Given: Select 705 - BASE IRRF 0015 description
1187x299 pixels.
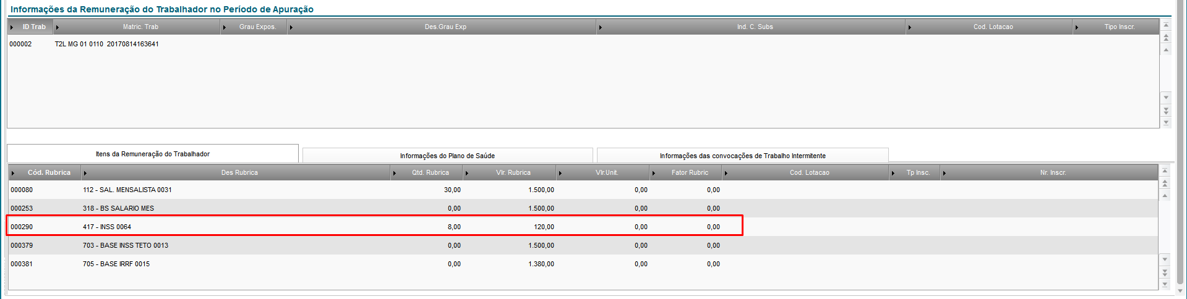Looking at the screenshot, I should [x=116, y=264].
